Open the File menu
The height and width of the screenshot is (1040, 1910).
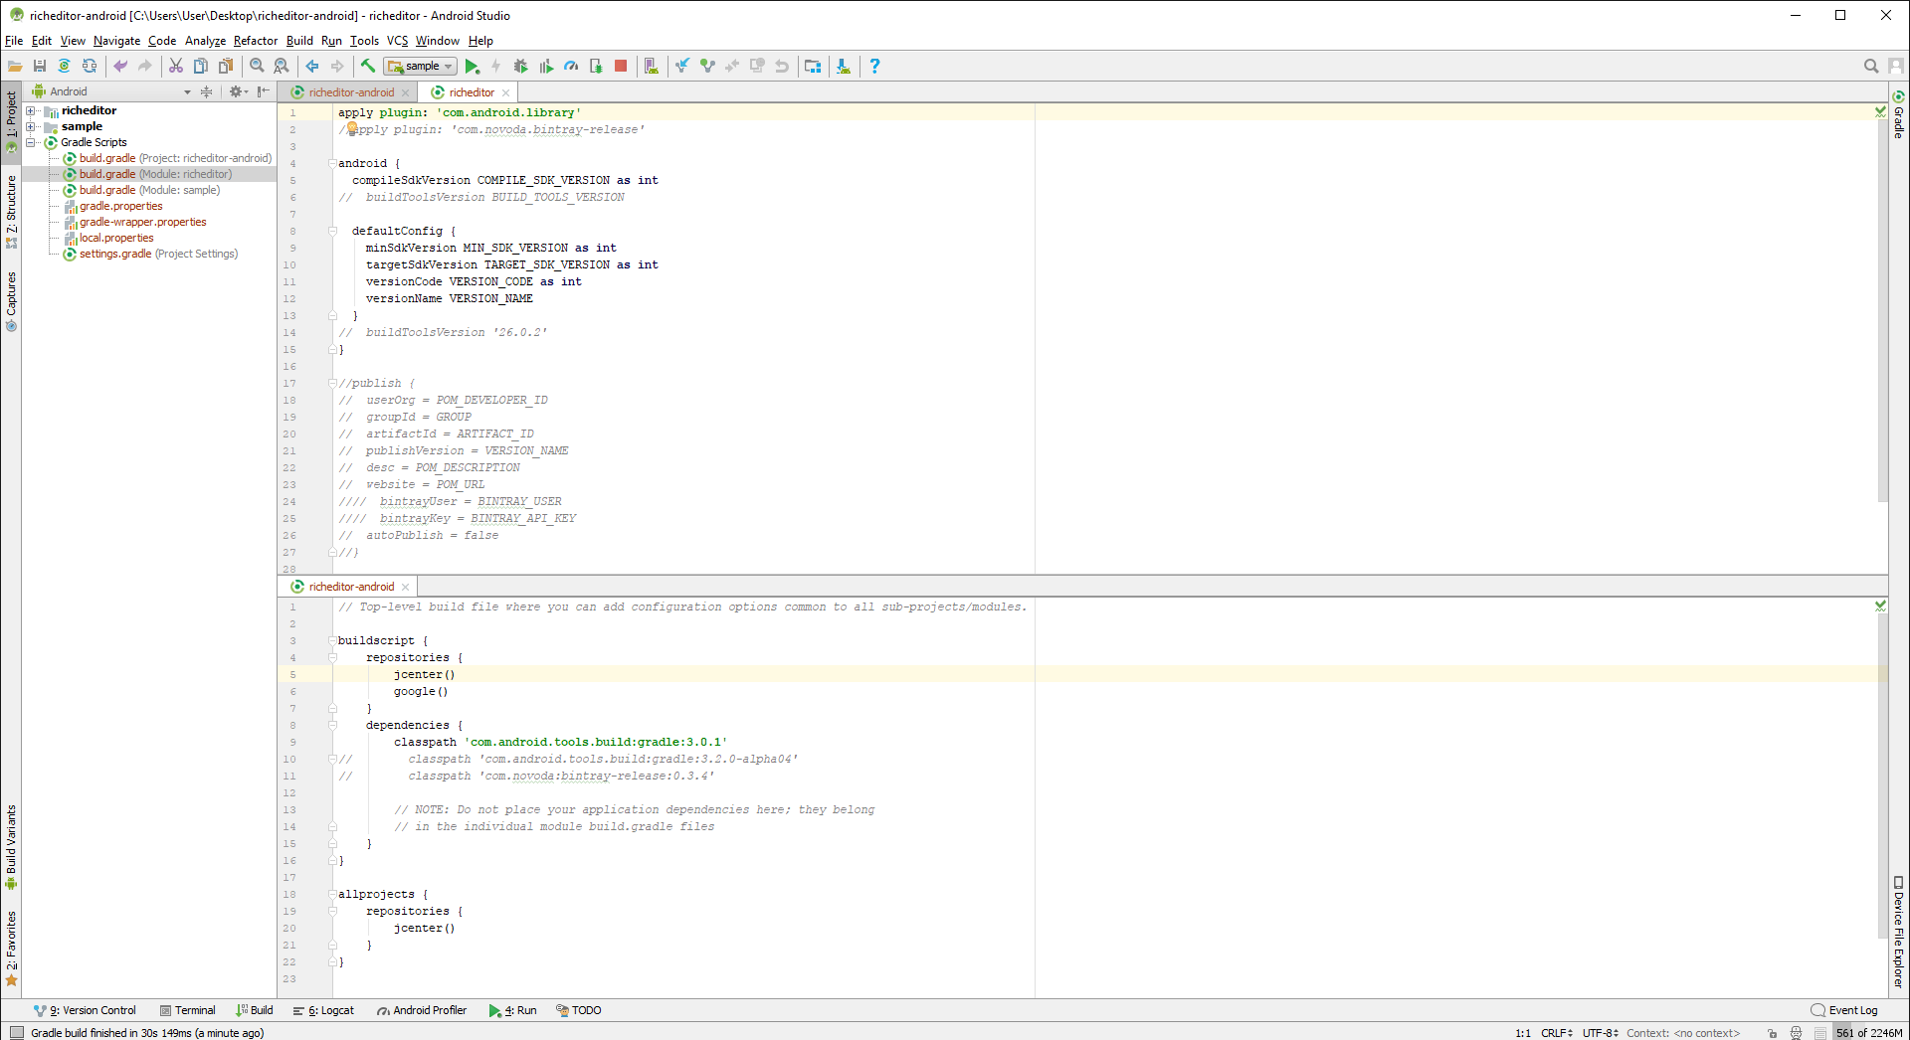tap(14, 41)
